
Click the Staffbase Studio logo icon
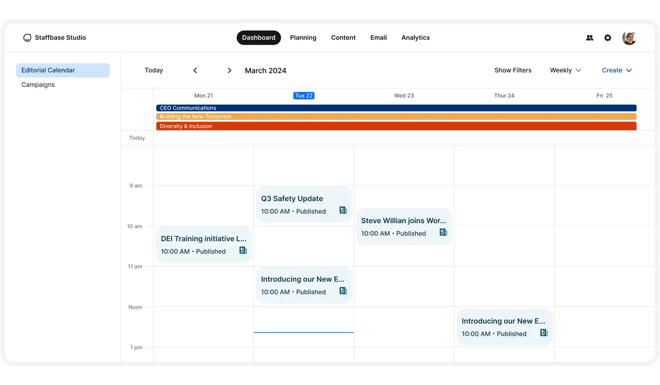(x=27, y=37)
